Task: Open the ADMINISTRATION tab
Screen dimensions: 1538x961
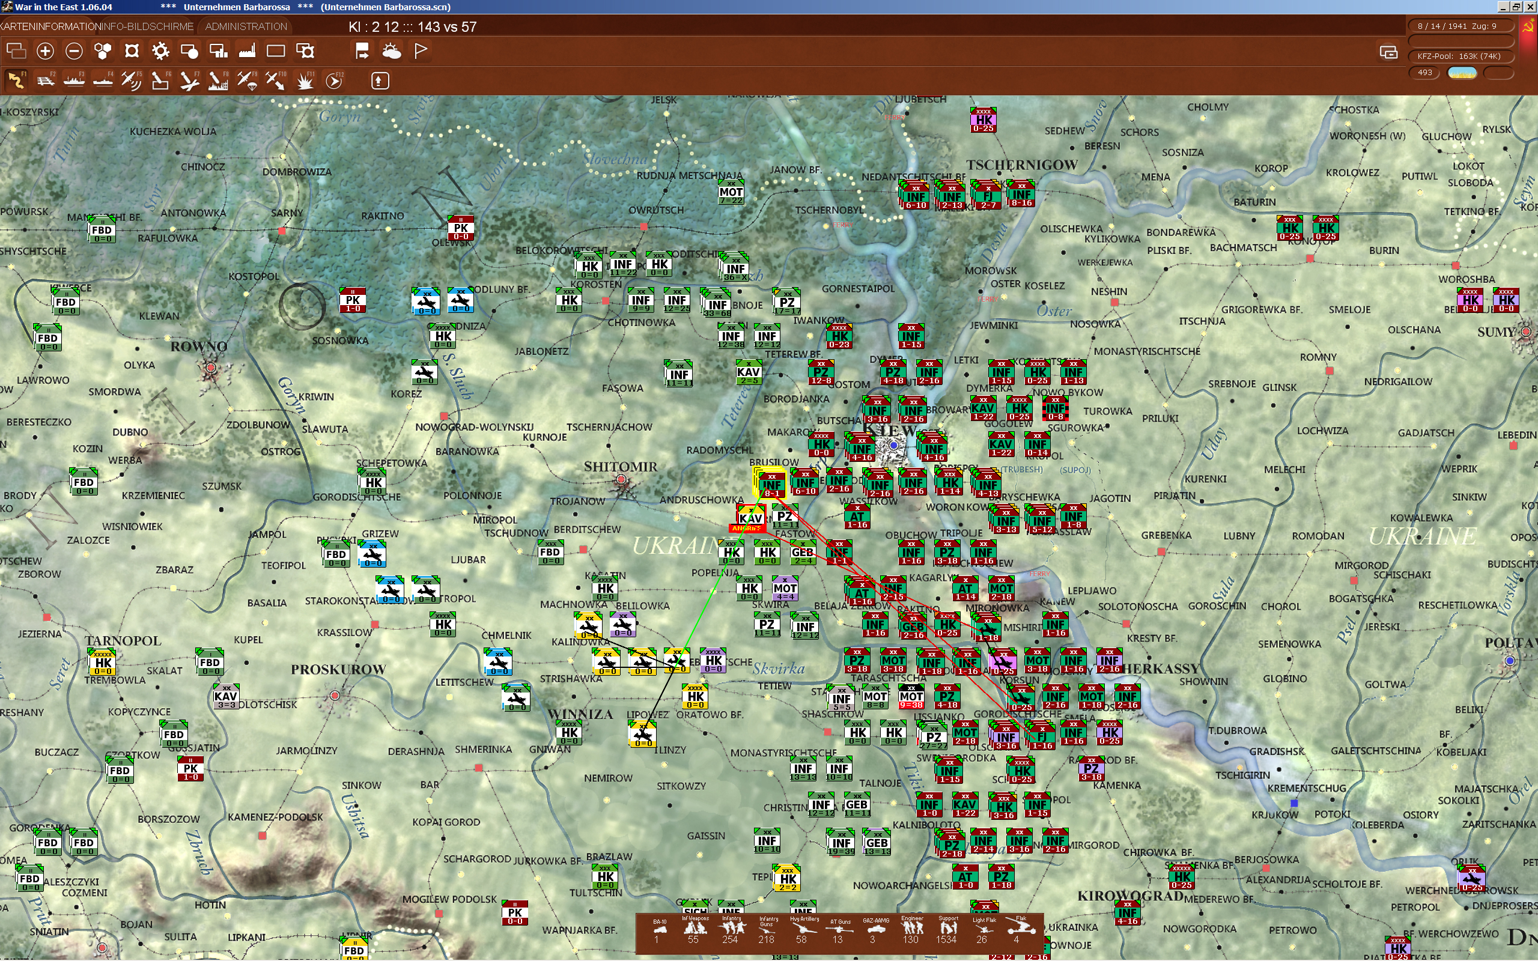Action: coord(246,26)
